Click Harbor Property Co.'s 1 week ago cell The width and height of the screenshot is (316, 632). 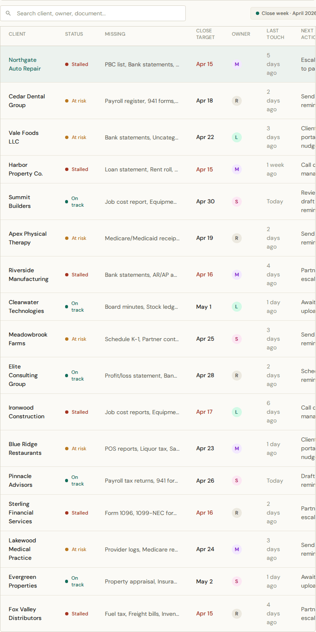[x=275, y=169]
